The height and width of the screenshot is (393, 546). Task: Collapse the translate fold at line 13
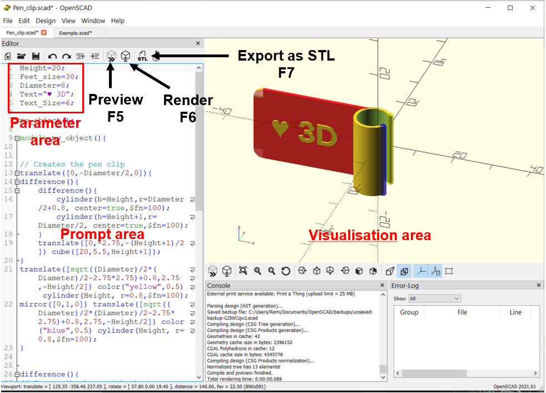(17, 173)
